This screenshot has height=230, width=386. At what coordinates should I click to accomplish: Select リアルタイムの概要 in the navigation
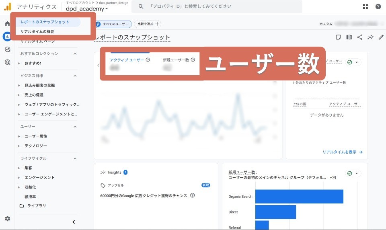(x=37, y=31)
